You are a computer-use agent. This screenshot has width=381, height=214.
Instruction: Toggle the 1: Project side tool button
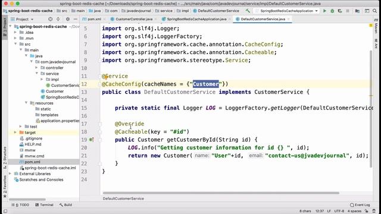tap(5, 27)
